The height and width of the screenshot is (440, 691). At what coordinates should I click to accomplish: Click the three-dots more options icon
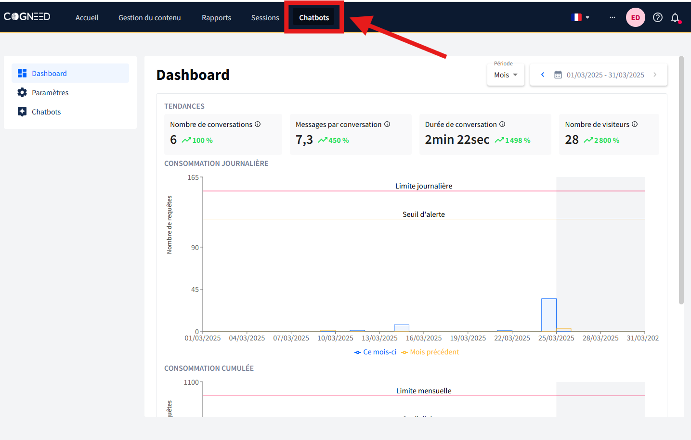pyautogui.click(x=612, y=17)
